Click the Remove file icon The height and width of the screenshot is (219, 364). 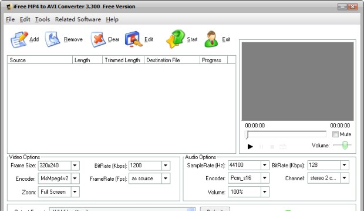52,39
